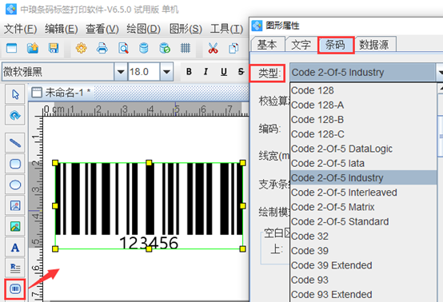Toggle strikethrough formatting S button
The image size is (443, 302).
coord(241,72)
